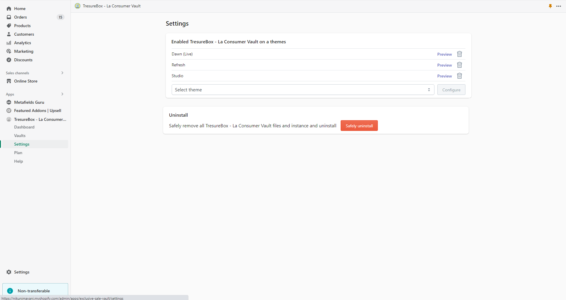
Task: Preview the Studio theme
Action: point(444,76)
